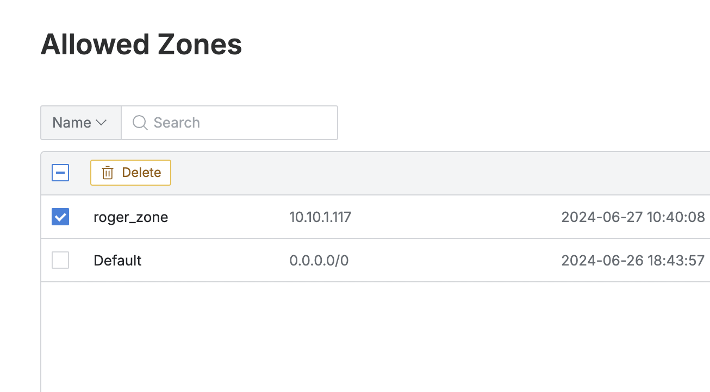This screenshot has height=392, width=710.
Task: Click blank table header right of Delete
Action: tap(435, 173)
